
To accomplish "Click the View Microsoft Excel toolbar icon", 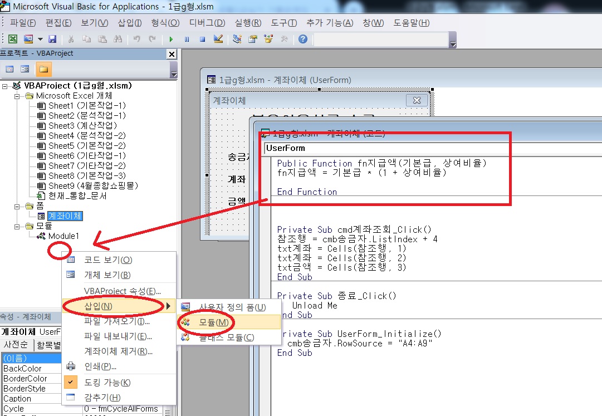I will coord(12,39).
